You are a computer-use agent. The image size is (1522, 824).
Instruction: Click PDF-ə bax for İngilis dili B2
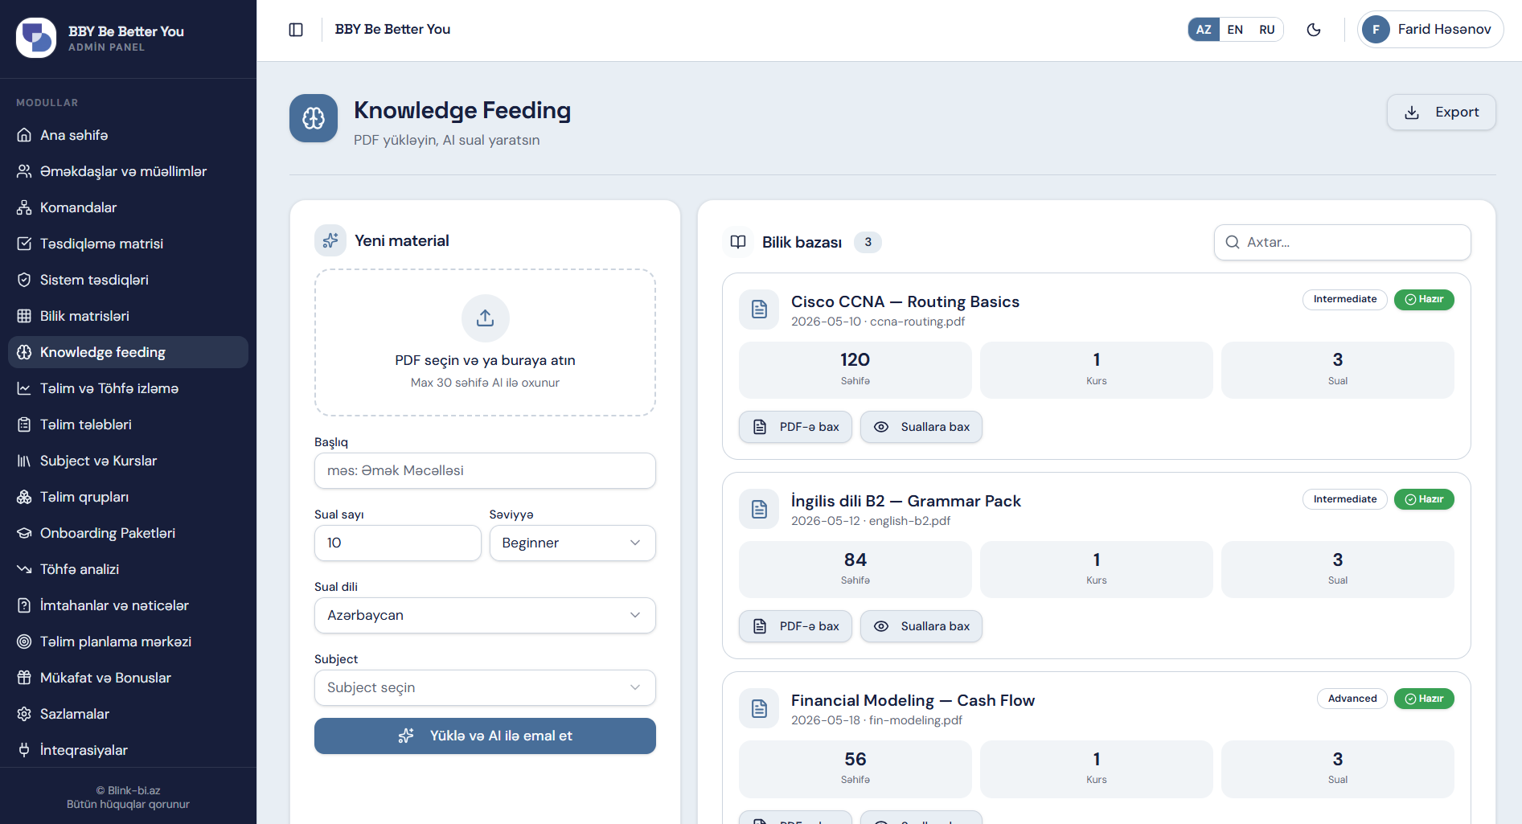point(795,626)
